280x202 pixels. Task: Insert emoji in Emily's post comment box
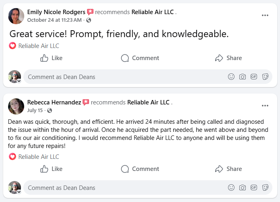[231, 77]
